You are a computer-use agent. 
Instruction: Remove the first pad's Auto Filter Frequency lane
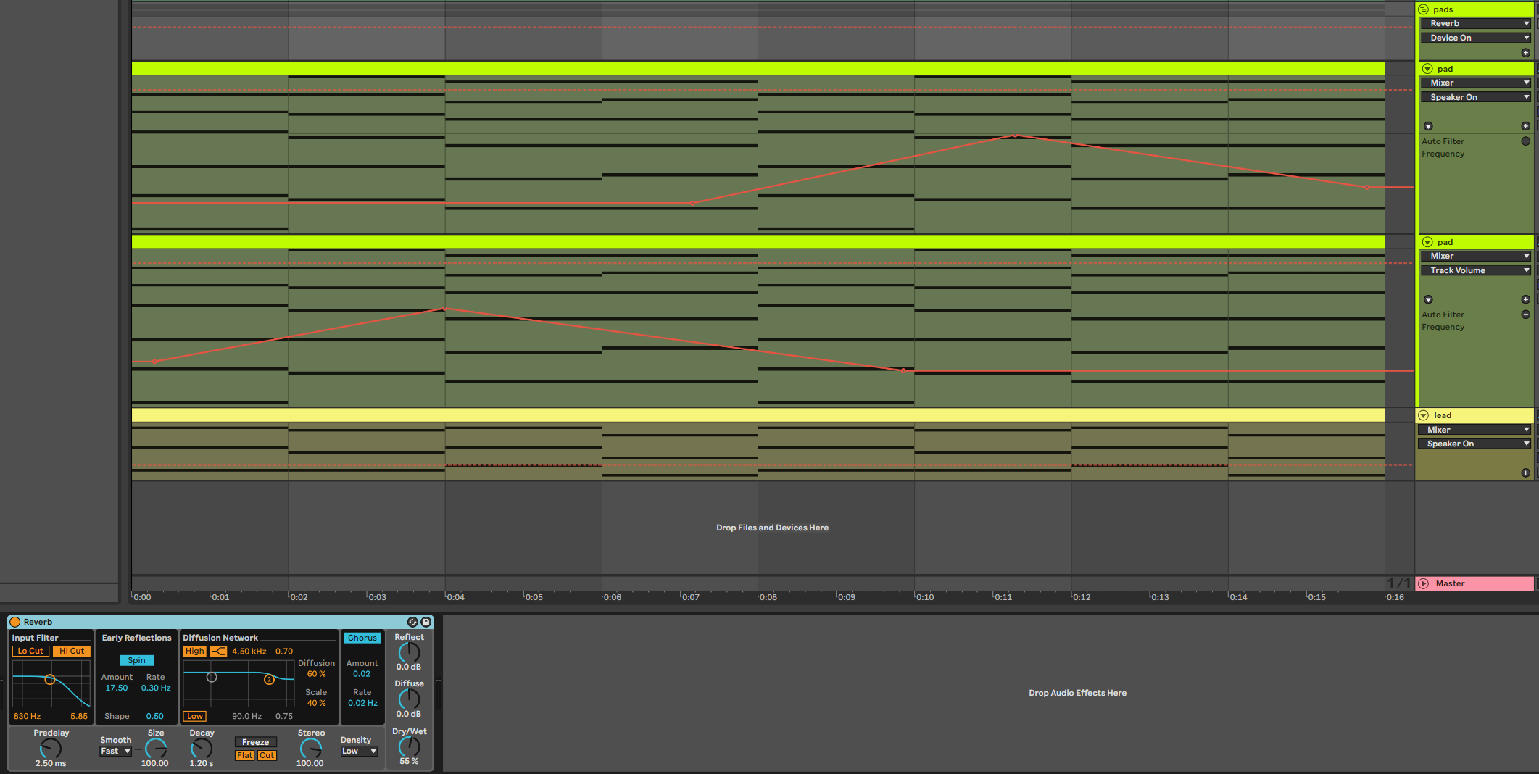(x=1525, y=141)
